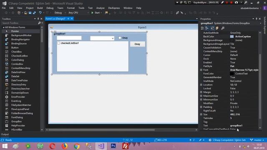The image size is (267, 150).
Task: Pick BindingNavigator from the Toolbox
Action: pos(21,40)
